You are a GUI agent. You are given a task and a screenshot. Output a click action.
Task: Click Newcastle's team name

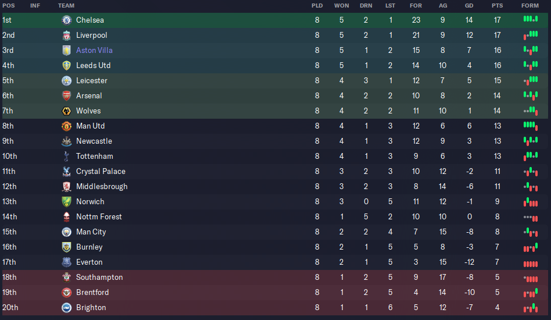tap(94, 141)
